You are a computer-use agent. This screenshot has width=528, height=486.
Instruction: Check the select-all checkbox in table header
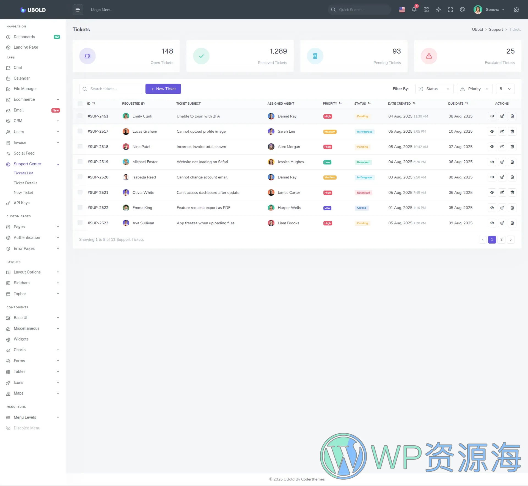(80, 104)
